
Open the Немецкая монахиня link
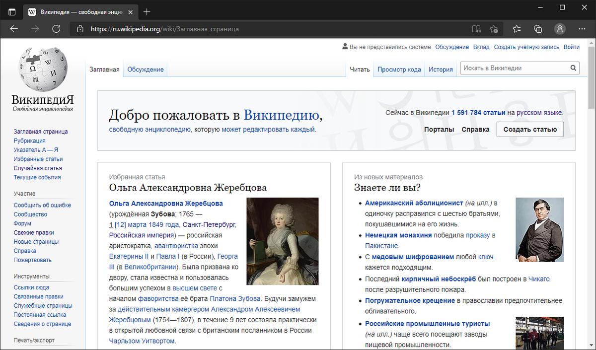point(398,235)
